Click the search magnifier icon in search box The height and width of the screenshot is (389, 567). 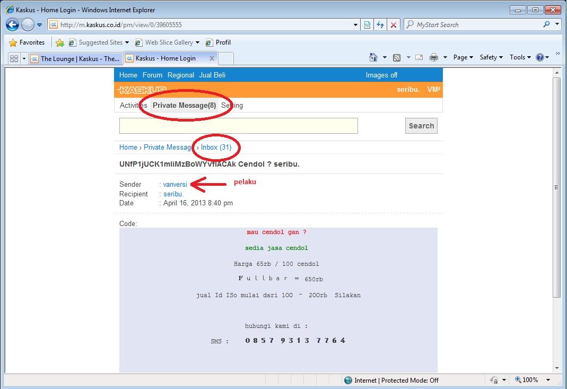coord(546,24)
